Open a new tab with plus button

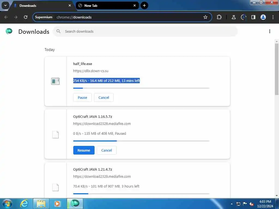pyautogui.click(x=144, y=5)
